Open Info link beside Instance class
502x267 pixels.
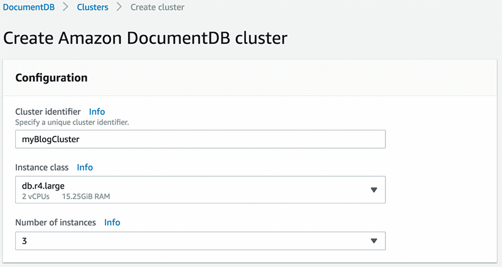(x=85, y=167)
